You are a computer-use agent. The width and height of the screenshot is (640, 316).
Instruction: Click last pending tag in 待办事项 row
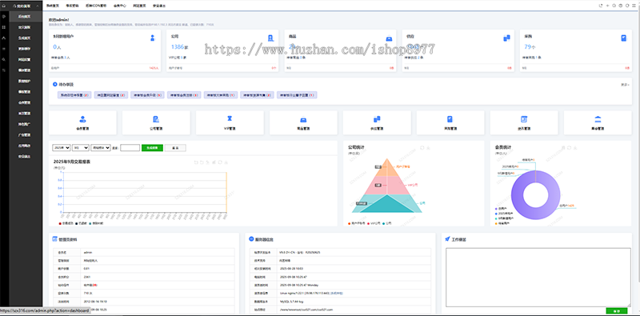pyautogui.click(x=297, y=94)
